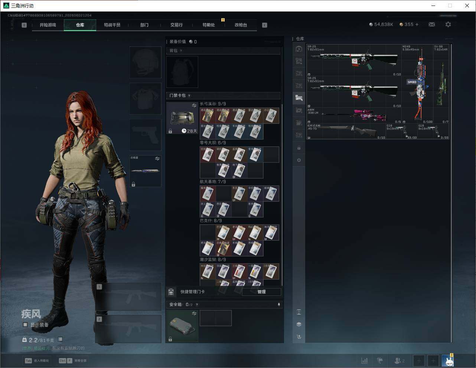Open the weight details list icon
The height and width of the screenshot is (368, 476).
60,339
